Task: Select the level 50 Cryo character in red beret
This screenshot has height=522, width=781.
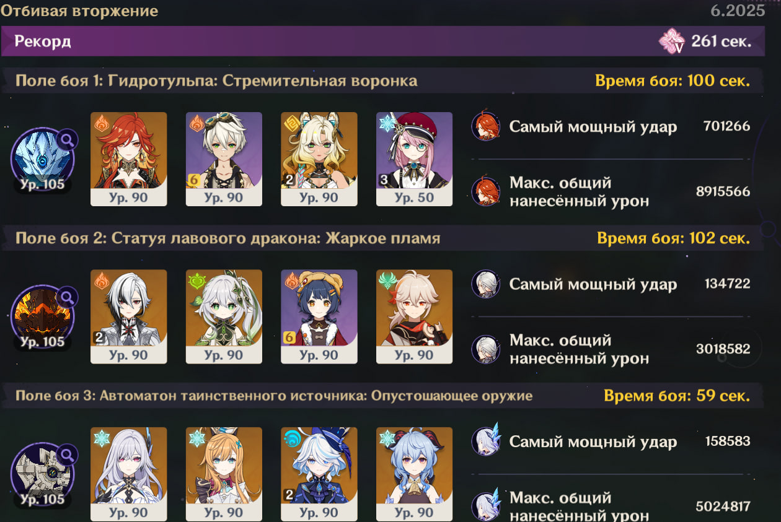Action: click(x=414, y=159)
